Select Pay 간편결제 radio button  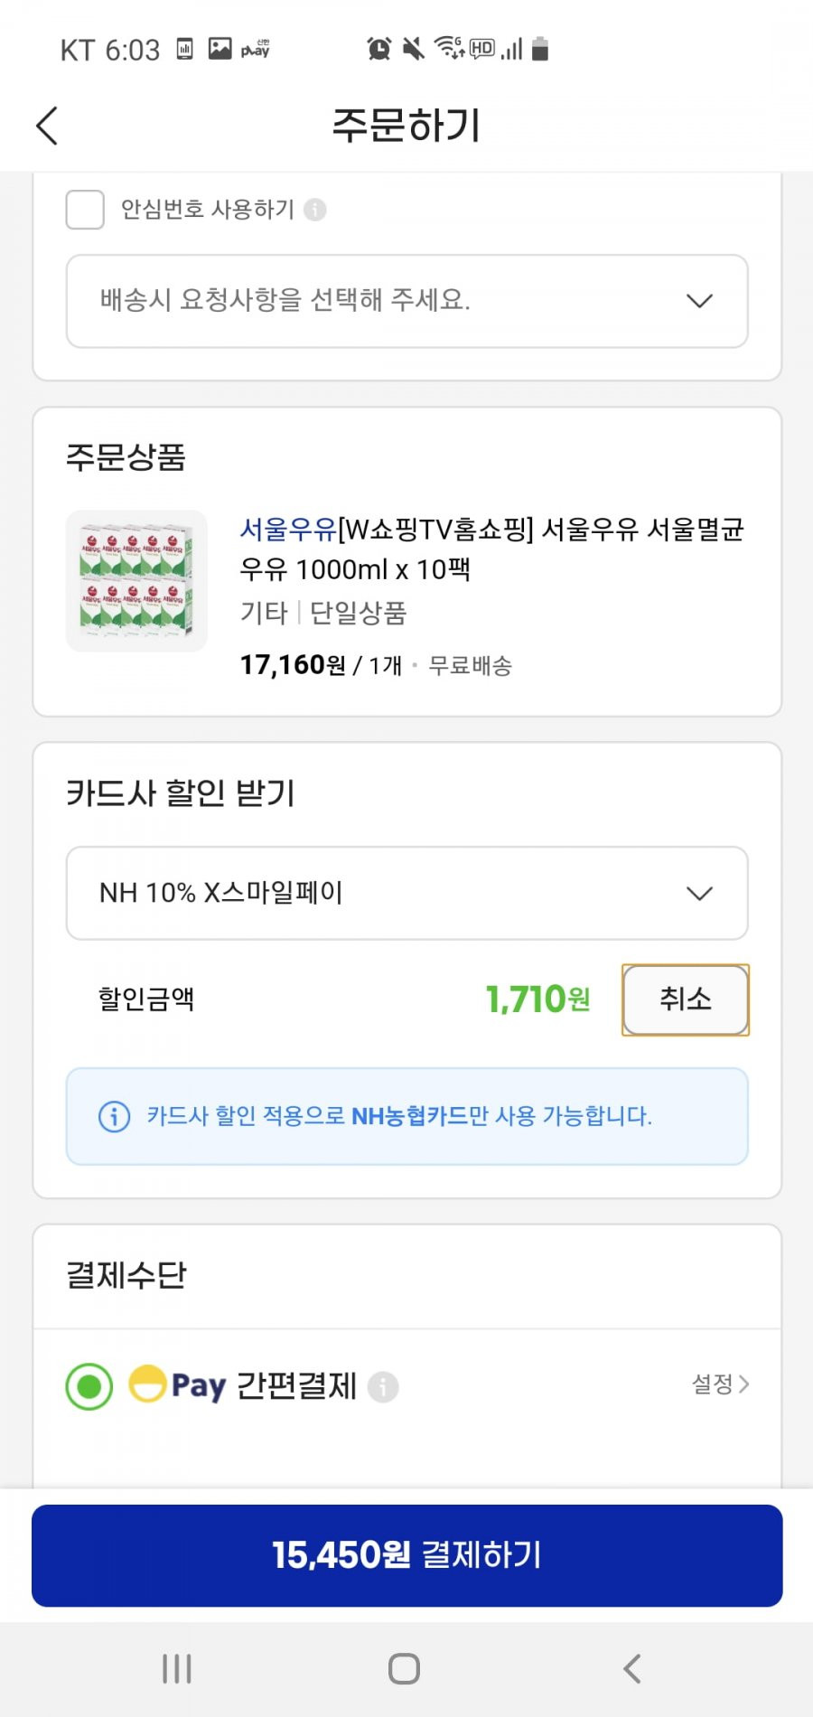[89, 1386]
